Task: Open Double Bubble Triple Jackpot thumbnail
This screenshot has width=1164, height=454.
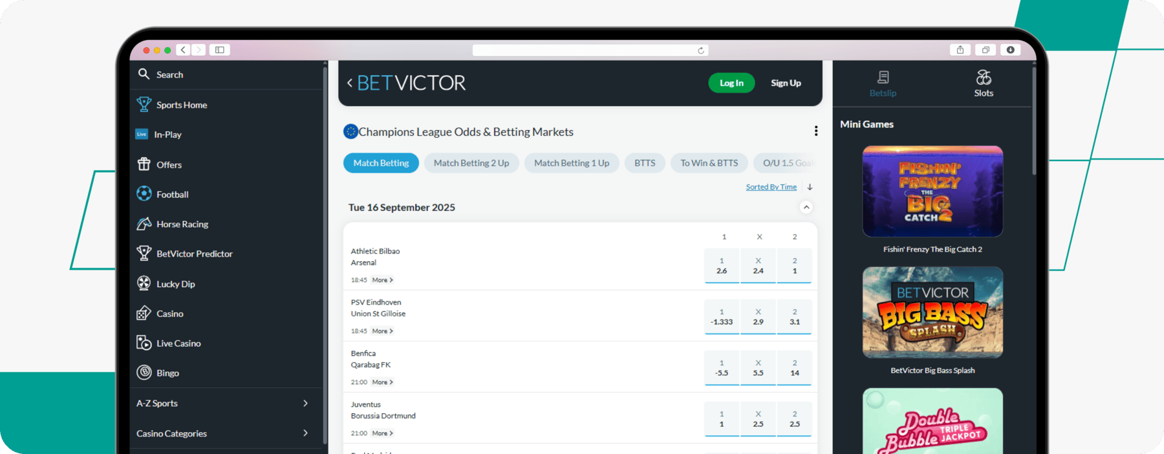Action: click(x=932, y=420)
